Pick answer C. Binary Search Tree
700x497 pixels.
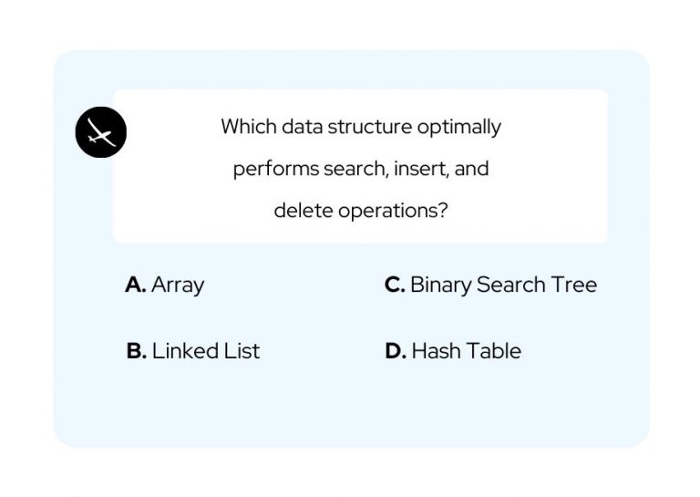(490, 285)
